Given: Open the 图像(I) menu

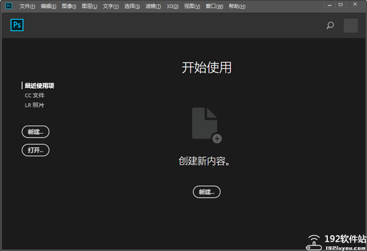Looking at the screenshot, I should pos(69,6).
